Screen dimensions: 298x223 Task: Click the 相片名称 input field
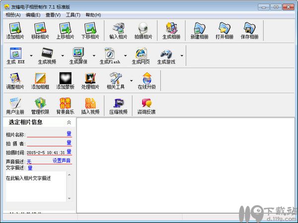[x=47, y=134]
